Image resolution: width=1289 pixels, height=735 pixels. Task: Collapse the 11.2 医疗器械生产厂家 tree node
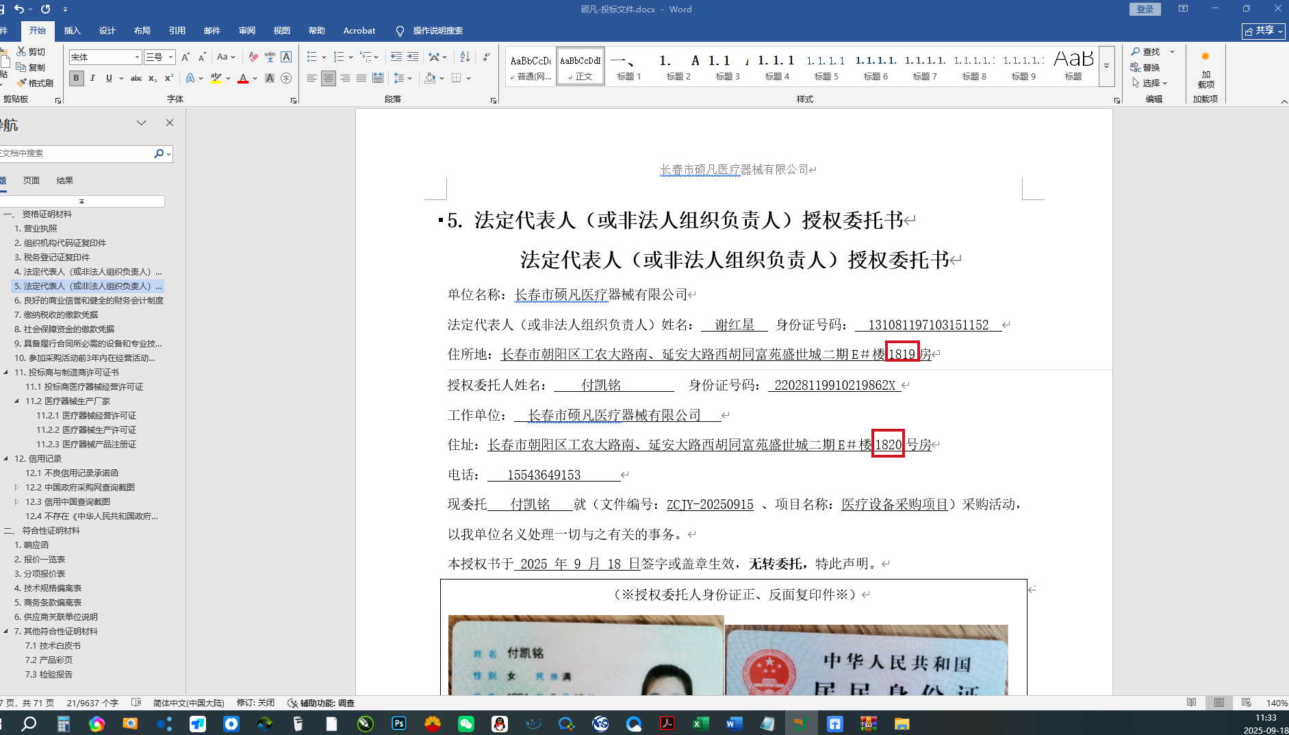17,401
